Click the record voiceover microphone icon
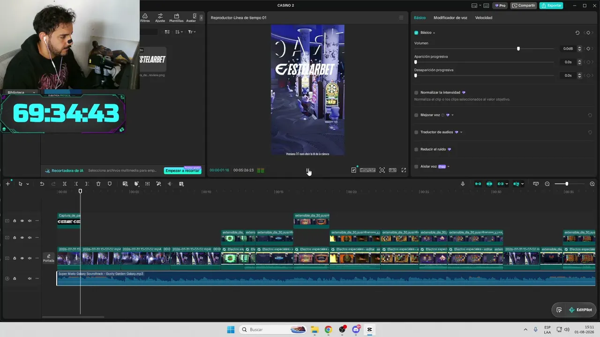The height and width of the screenshot is (337, 600). (463, 184)
